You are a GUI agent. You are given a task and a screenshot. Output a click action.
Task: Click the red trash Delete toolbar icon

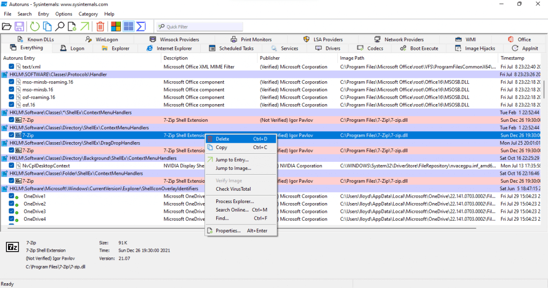click(x=101, y=26)
